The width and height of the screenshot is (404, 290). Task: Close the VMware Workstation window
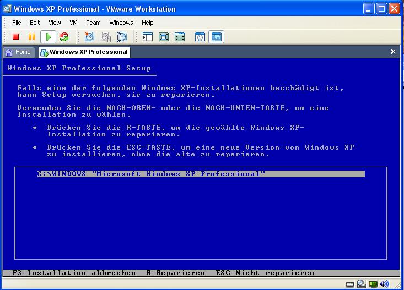click(394, 9)
